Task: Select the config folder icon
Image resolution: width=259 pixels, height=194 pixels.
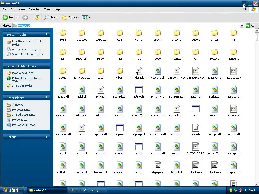Action: click(139, 33)
